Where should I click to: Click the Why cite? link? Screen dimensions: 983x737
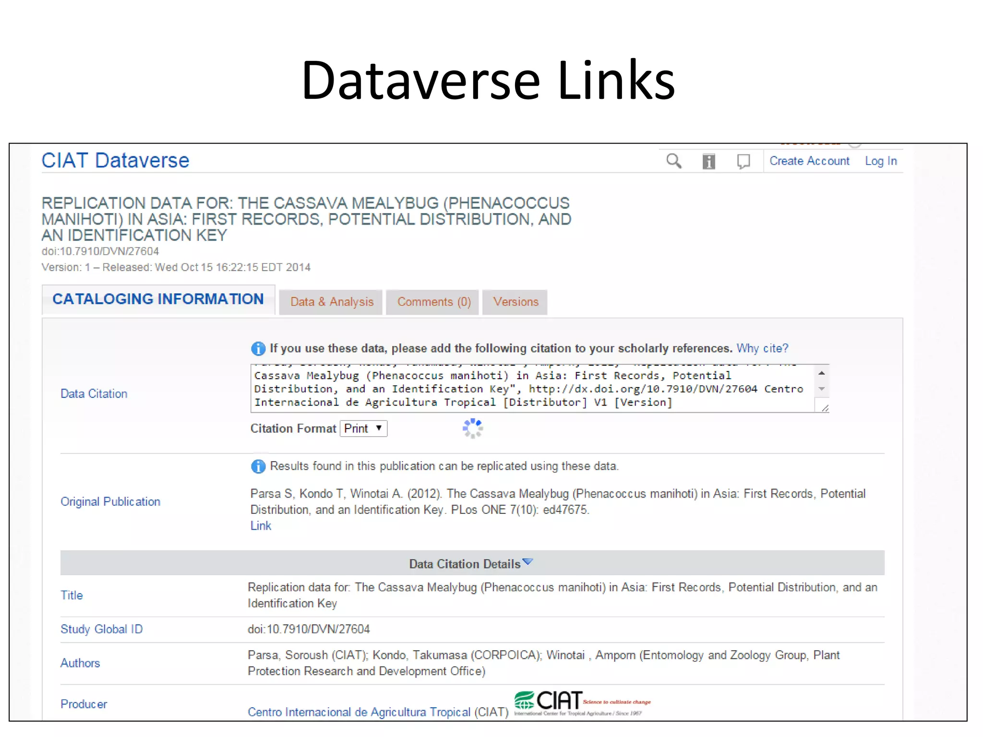[x=762, y=348]
